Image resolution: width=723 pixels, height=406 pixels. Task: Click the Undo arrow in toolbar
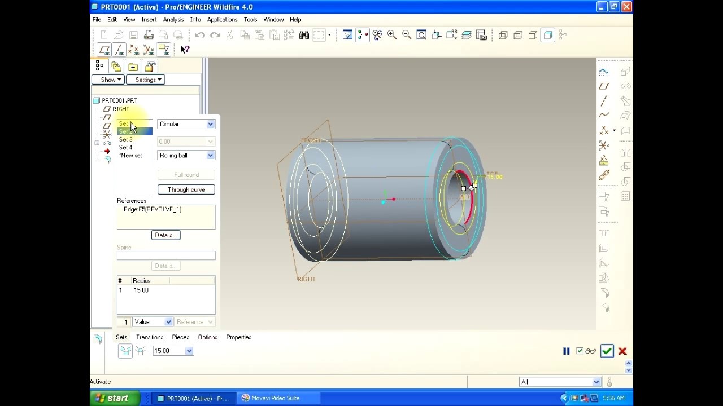click(200, 35)
